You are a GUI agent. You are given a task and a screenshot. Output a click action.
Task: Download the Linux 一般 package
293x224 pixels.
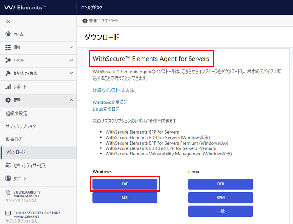(220, 211)
